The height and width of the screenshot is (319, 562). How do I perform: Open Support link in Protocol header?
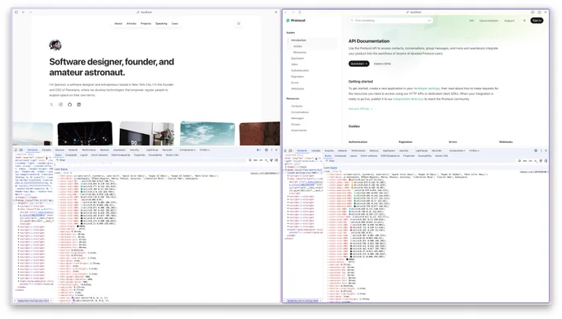(509, 21)
